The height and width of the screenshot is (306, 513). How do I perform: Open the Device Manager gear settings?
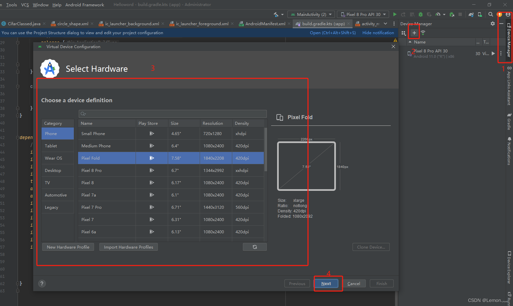coord(493,24)
